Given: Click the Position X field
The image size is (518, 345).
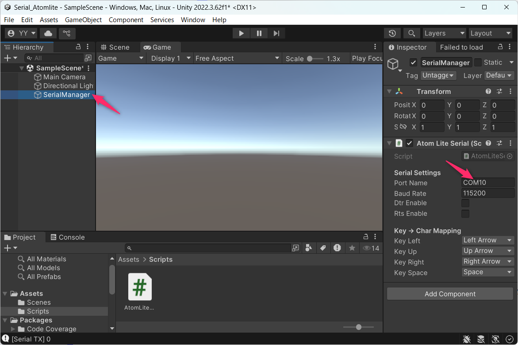Looking at the screenshot, I should [x=432, y=105].
